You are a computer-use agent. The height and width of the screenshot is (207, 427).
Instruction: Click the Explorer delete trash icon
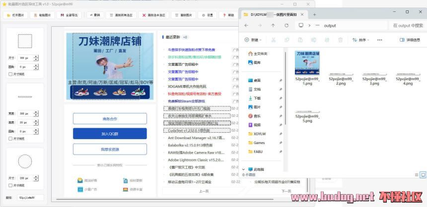[x=340, y=40]
